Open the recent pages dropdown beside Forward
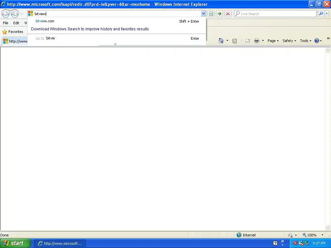331x248 pixels. point(22,14)
